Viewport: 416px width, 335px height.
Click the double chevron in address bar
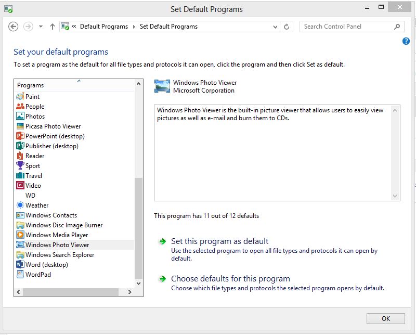[74, 27]
